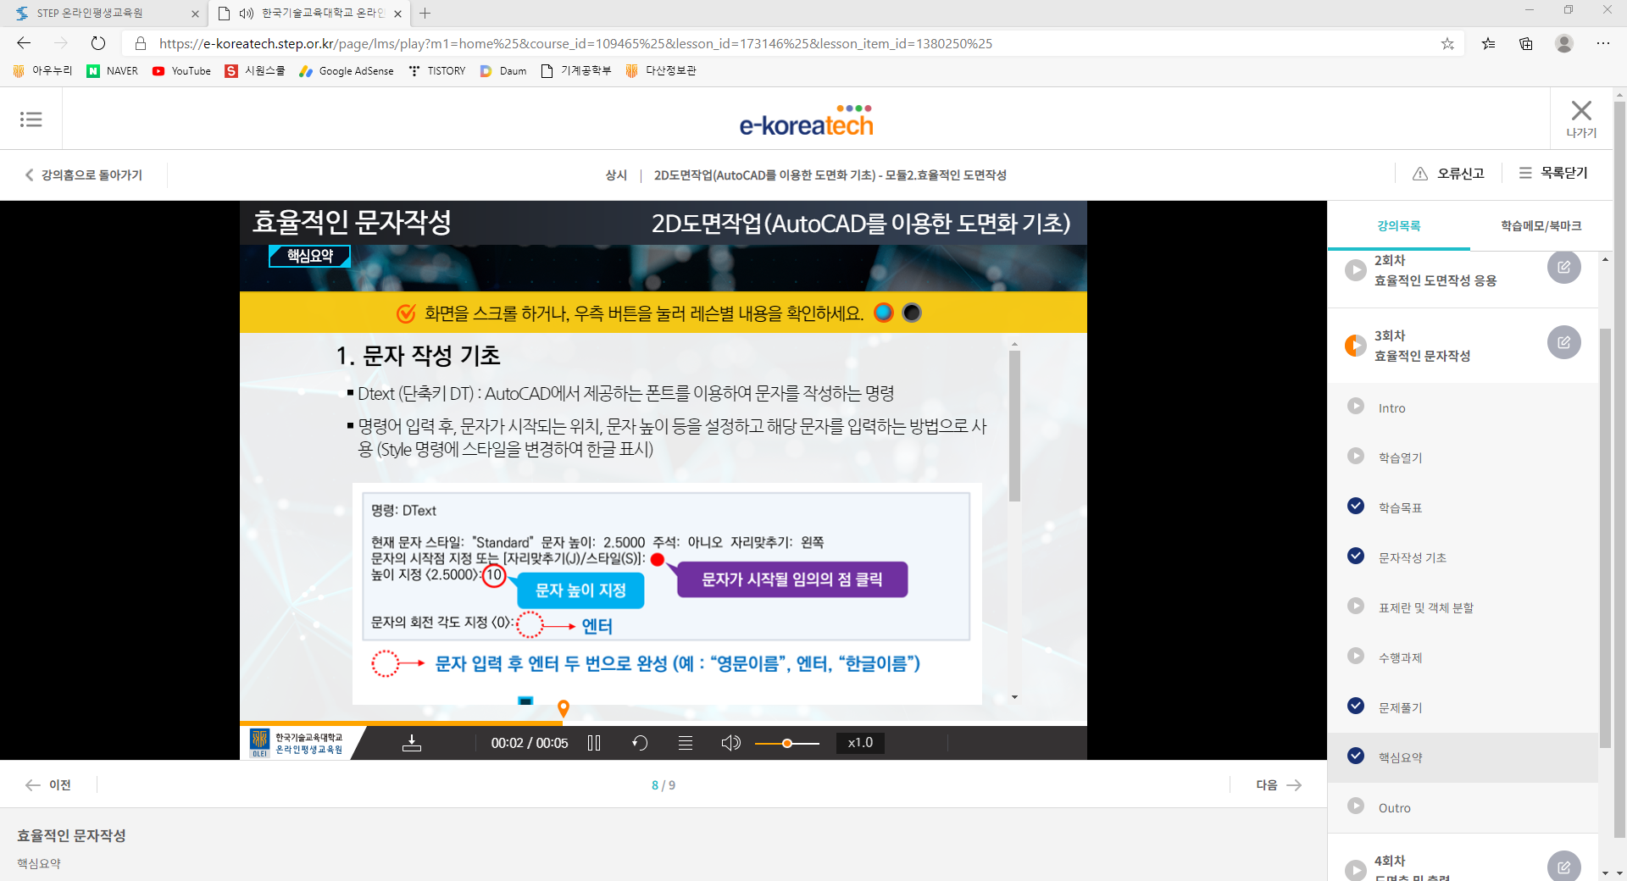
Task: Click the e-koreatech logo
Action: point(807,121)
